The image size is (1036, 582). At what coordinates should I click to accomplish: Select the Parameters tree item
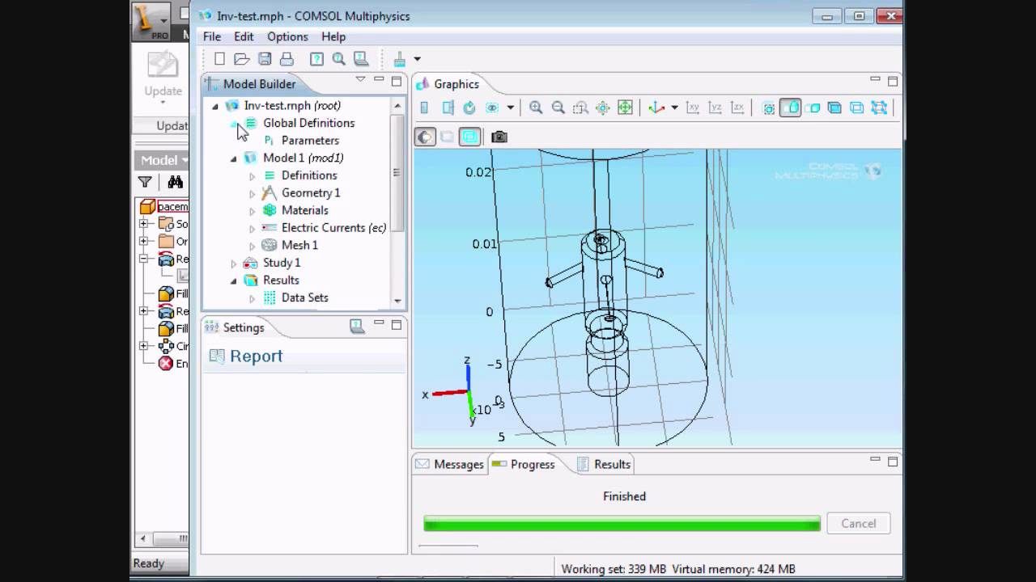click(310, 141)
